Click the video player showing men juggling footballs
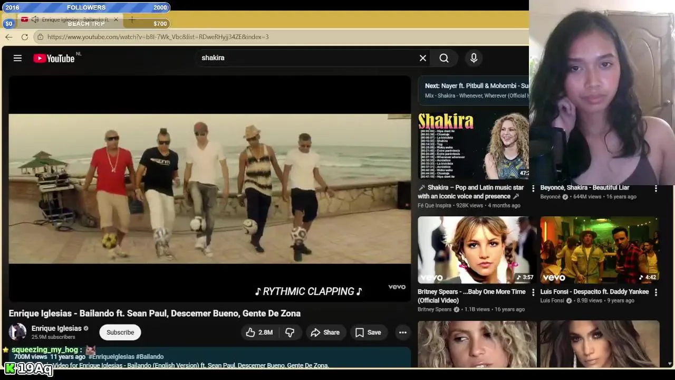This screenshot has height=380, width=675. coord(209,188)
